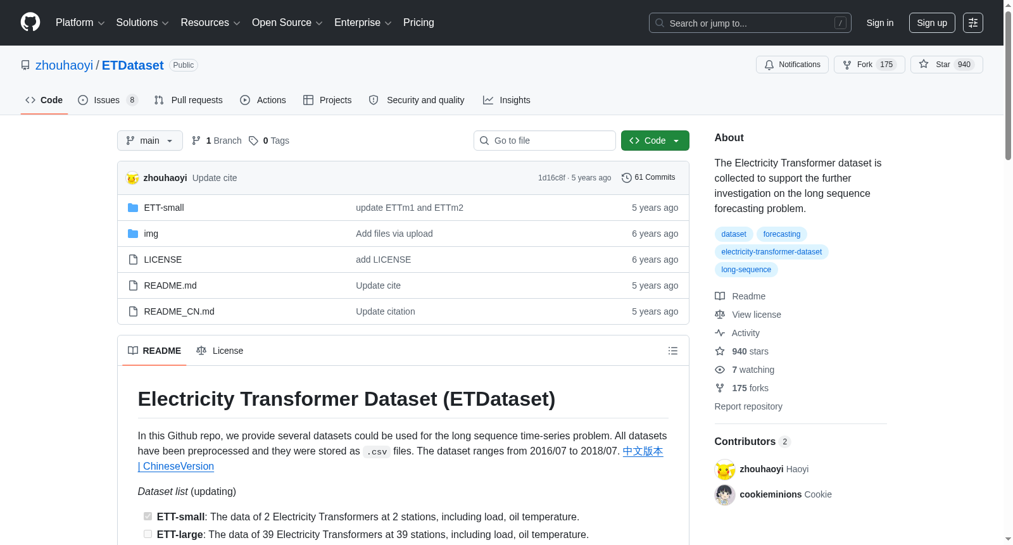Open the Security and quality tab
1013x545 pixels.
coord(417,100)
